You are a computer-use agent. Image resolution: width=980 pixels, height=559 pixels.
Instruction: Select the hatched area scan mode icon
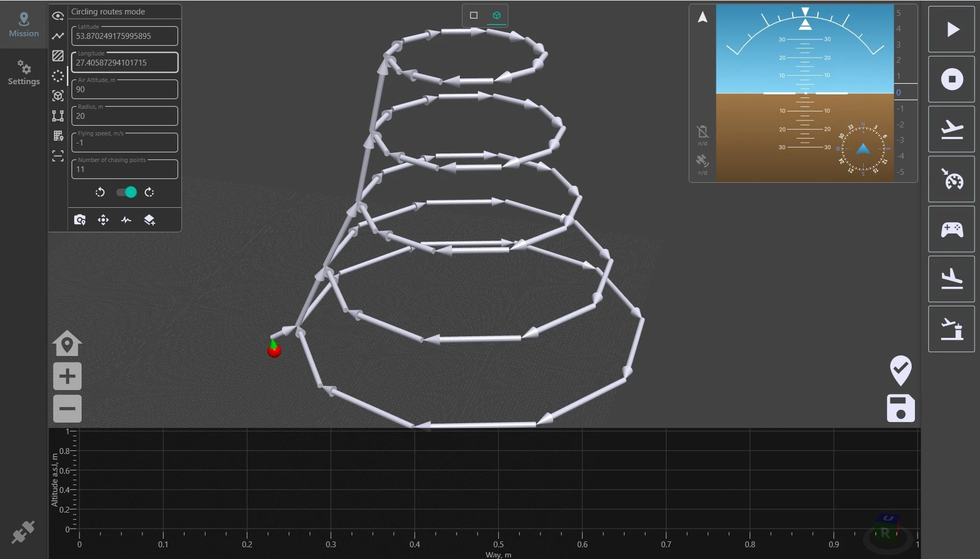coord(58,55)
